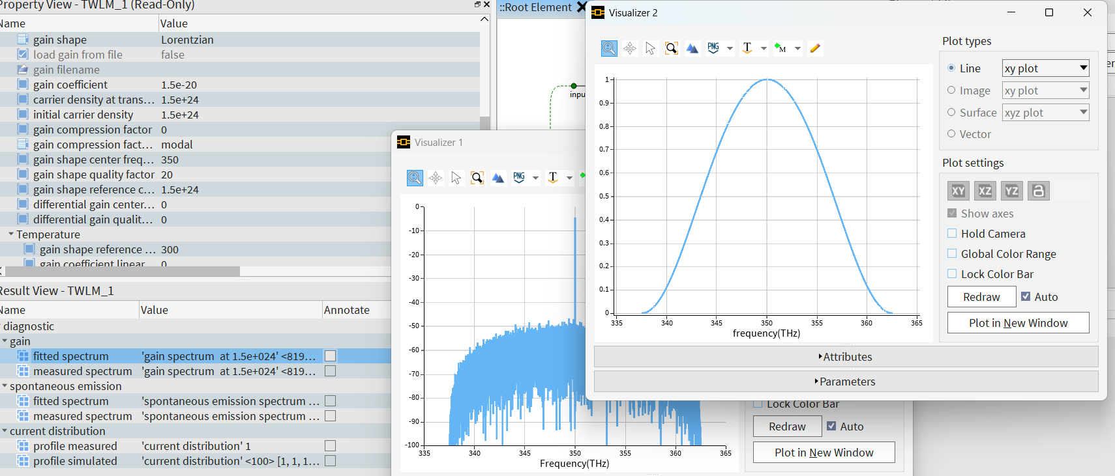The width and height of the screenshot is (1115, 476).
Task: Click the lock icon next to YZ button
Action: [1038, 191]
